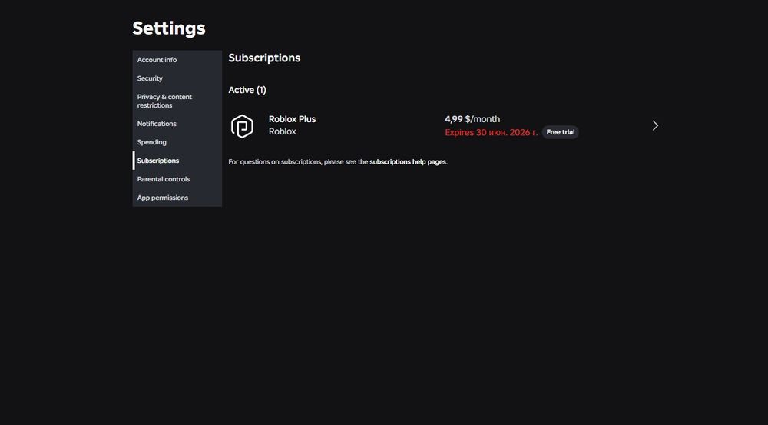Click the Roblox Plus hexagon logo icon
The height and width of the screenshot is (425, 768).
click(x=242, y=126)
